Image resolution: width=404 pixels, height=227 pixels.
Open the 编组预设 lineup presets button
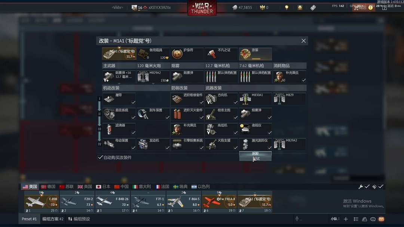79,219
